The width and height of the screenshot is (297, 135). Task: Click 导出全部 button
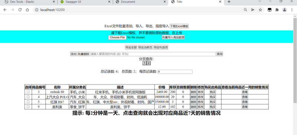(x=131, y=47)
